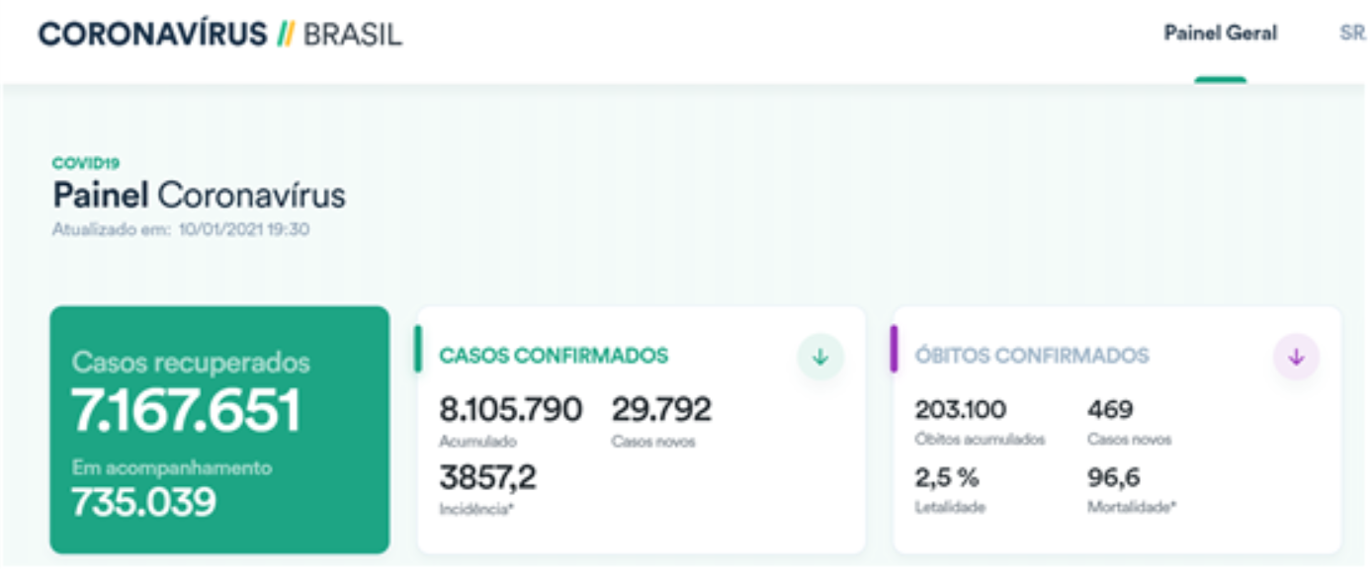
Task: Select the accumulated cases figure 8.105.790
Action: (x=510, y=409)
